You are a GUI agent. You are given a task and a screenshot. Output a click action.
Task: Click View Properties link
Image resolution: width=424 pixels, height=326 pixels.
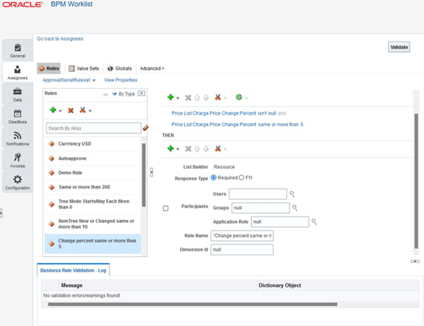(x=120, y=80)
